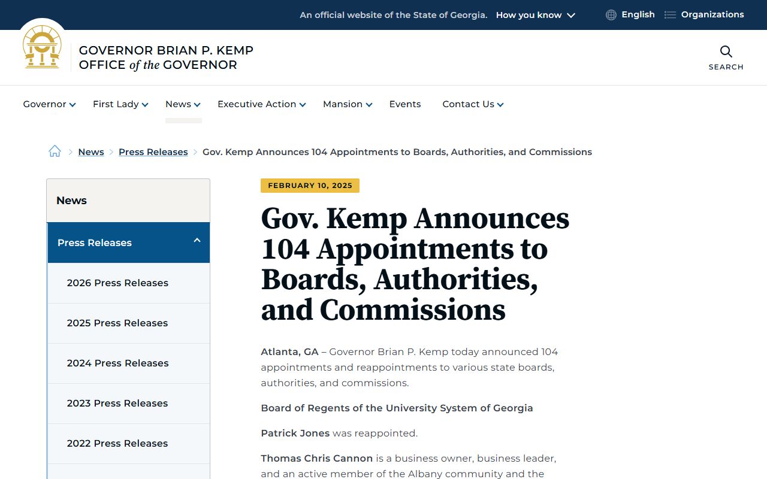Click the current page breadcrumb title text
The image size is (767, 479).
coord(397,152)
